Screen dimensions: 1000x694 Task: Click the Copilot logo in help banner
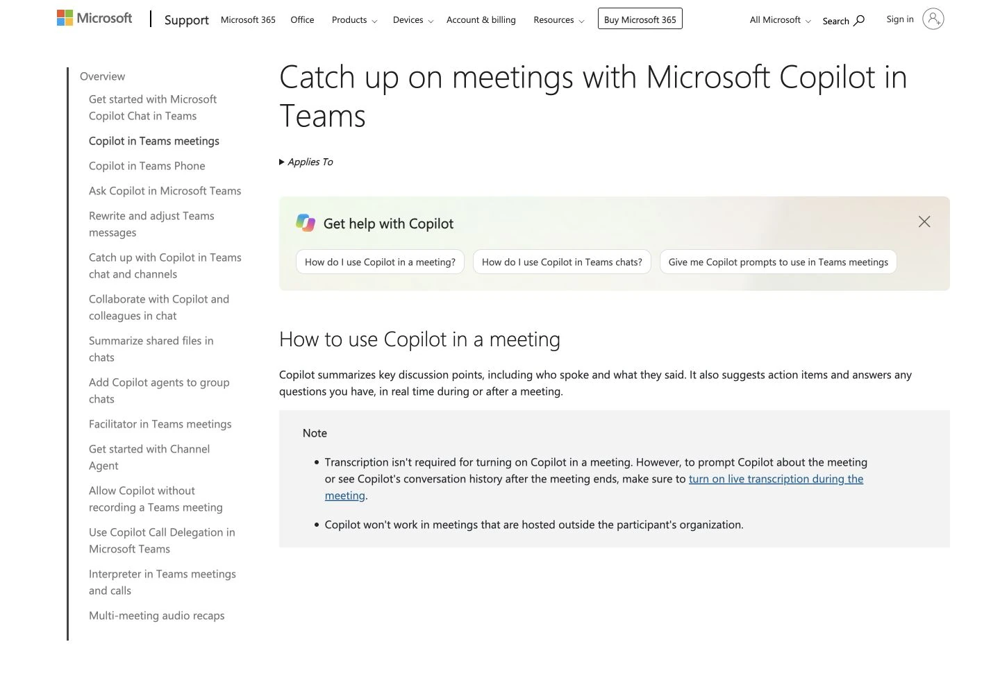click(306, 223)
